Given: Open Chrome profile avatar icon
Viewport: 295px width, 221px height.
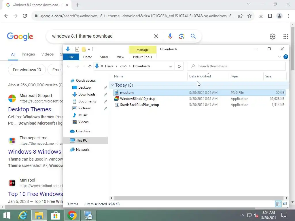Looking at the screenshot, I should coord(279,16).
